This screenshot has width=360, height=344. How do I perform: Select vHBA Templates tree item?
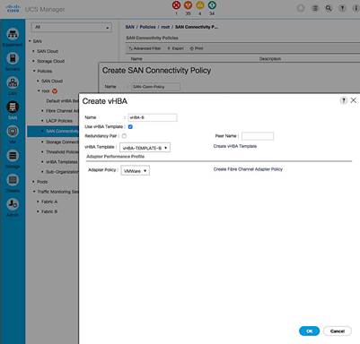[62, 162]
